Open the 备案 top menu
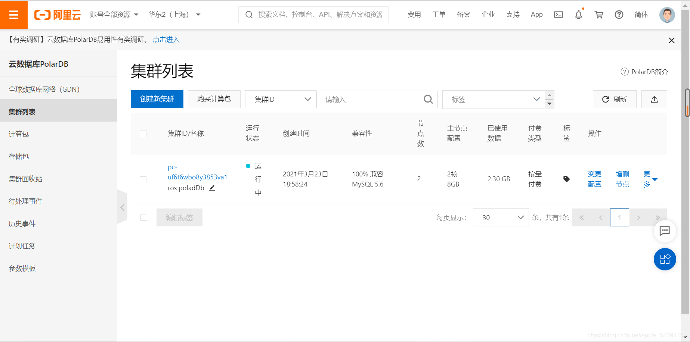 point(463,15)
